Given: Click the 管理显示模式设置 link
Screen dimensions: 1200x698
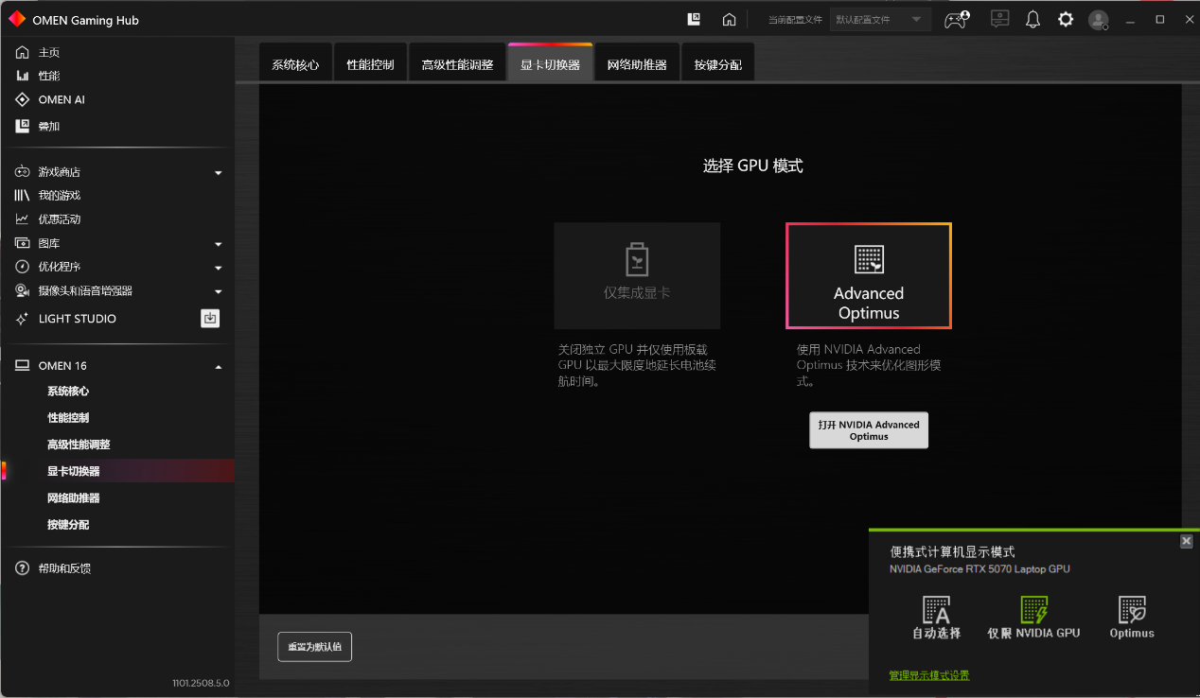Looking at the screenshot, I should 928,675.
